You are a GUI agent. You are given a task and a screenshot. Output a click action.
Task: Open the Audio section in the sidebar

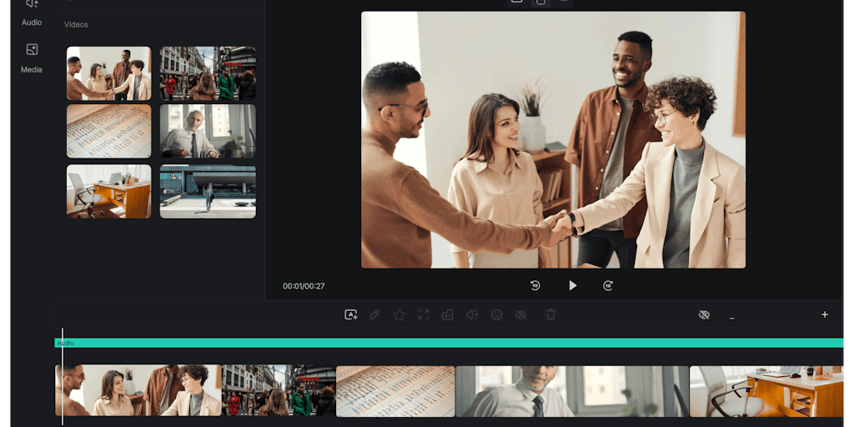(32, 13)
